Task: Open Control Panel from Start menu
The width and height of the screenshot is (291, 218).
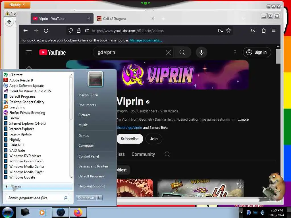Action: (x=89, y=156)
